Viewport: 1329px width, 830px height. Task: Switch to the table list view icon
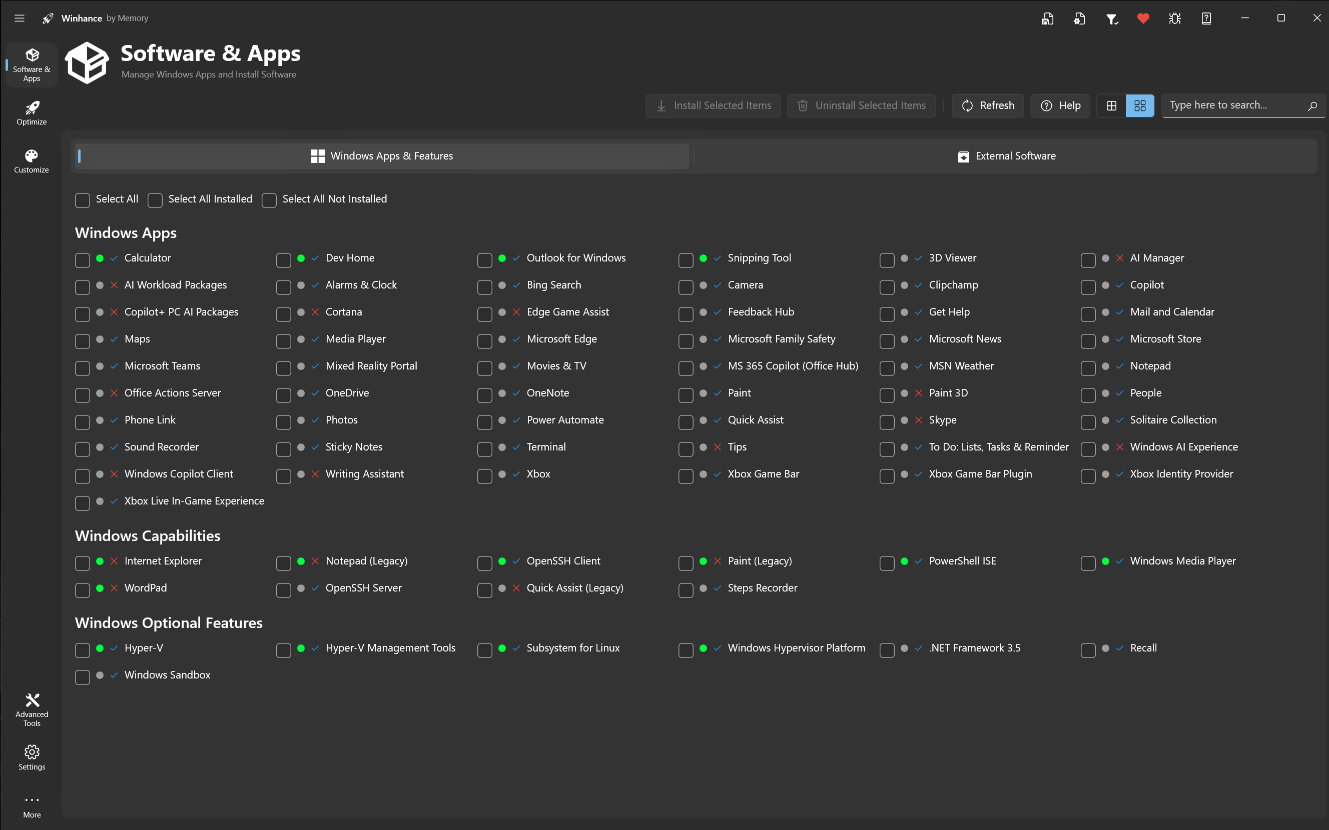point(1111,105)
